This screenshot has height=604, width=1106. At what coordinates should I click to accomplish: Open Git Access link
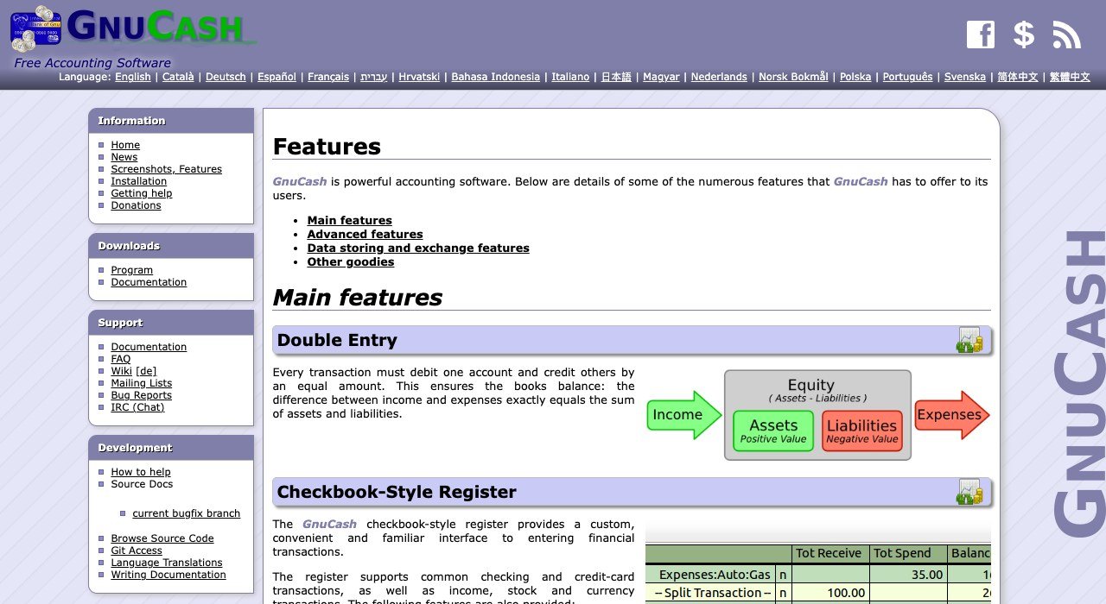click(x=137, y=551)
